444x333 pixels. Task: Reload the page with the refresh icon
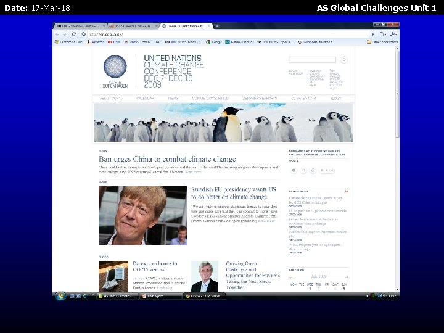point(74,35)
